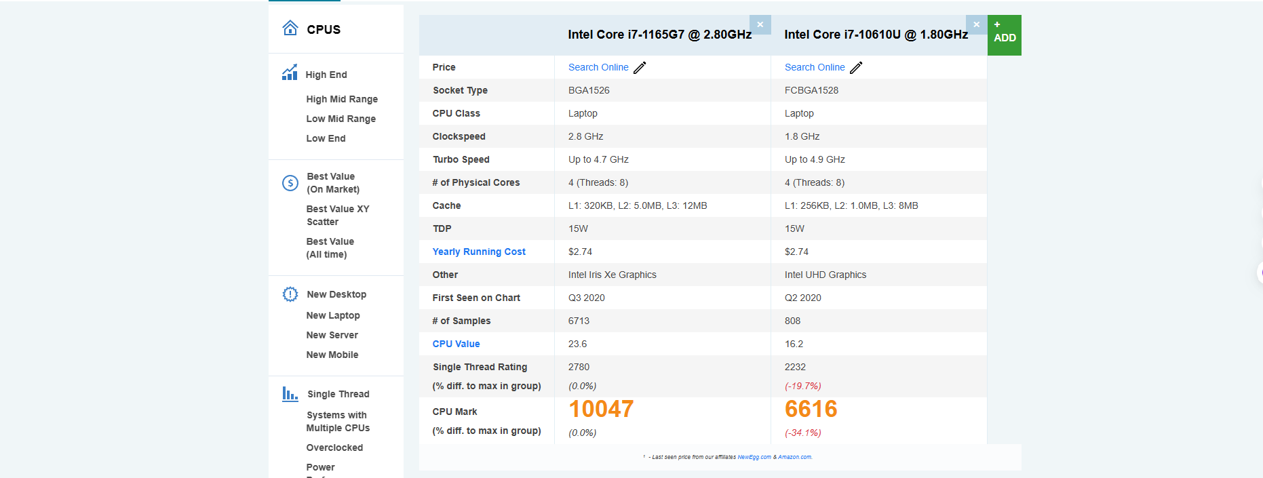Open the Low End CPU chart
Screen dimensions: 1263x478
[326, 138]
